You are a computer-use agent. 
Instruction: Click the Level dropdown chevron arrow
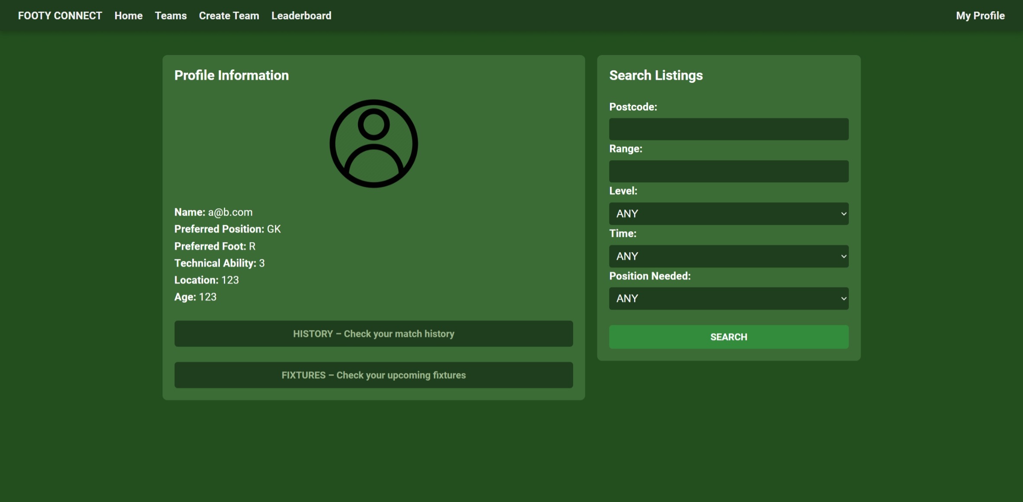843,214
